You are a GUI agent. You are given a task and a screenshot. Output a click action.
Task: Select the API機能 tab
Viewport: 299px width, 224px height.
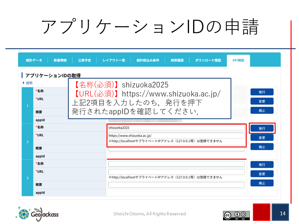point(238,60)
